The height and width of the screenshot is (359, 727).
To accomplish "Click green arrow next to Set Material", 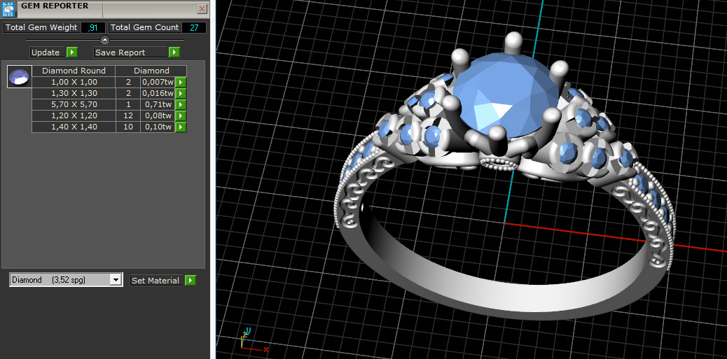I will coord(190,280).
